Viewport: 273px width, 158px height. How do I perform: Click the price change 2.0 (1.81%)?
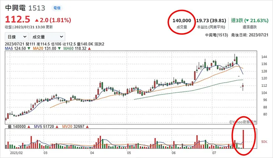[x=53, y=20]
